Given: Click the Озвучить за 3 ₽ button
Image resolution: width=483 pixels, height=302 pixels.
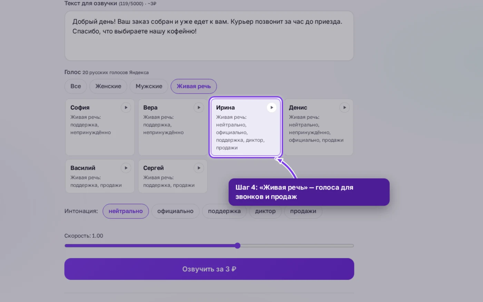Looking at the screenshot, I should (x=209, y=269).
